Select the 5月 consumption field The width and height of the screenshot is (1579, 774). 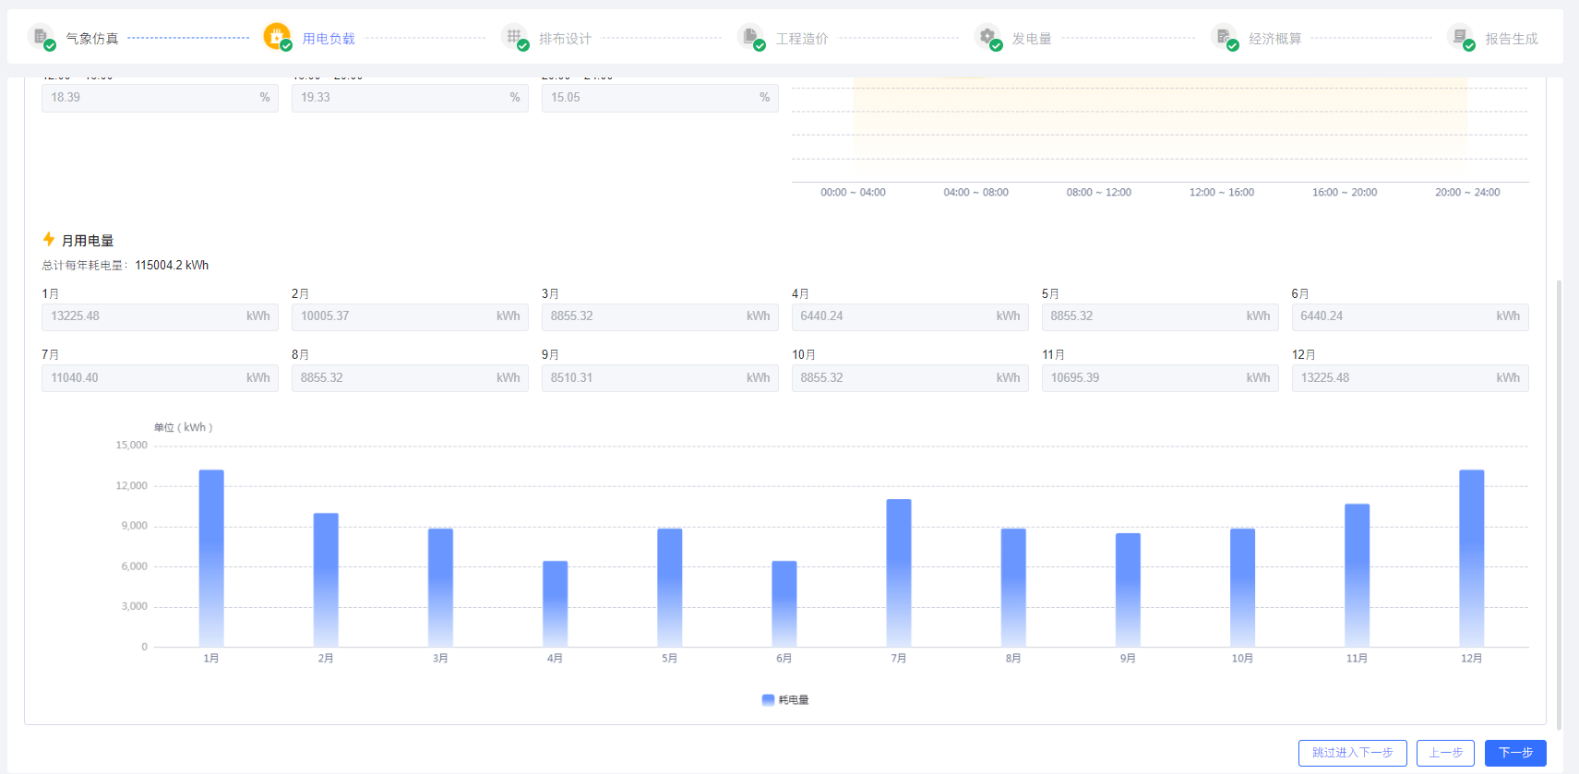click(1160, 316)
